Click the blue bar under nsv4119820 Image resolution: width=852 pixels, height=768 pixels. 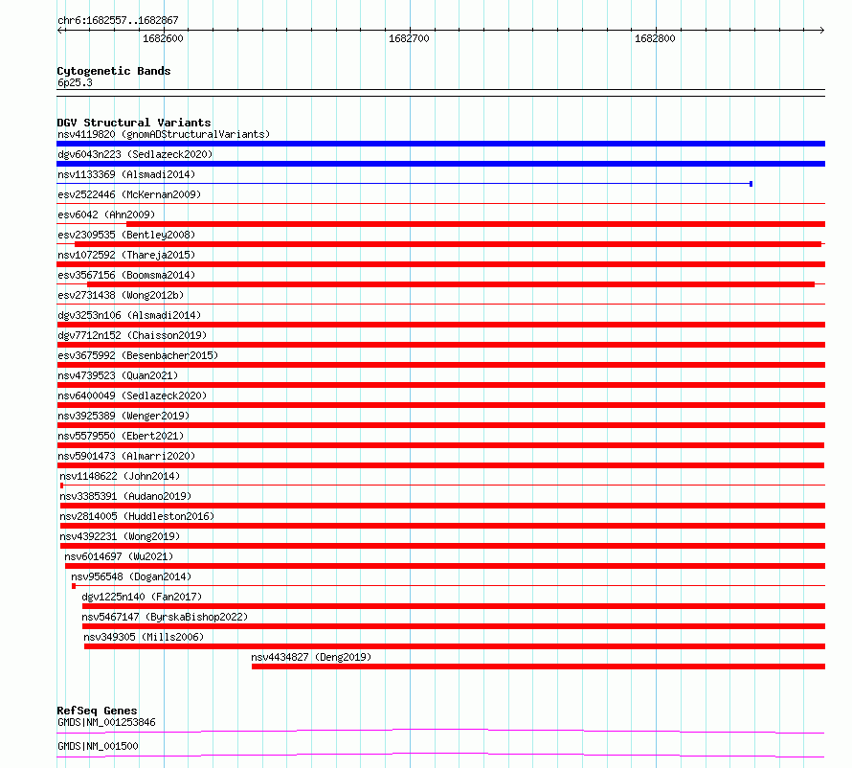pyautogui.click(x=440, y=144)
